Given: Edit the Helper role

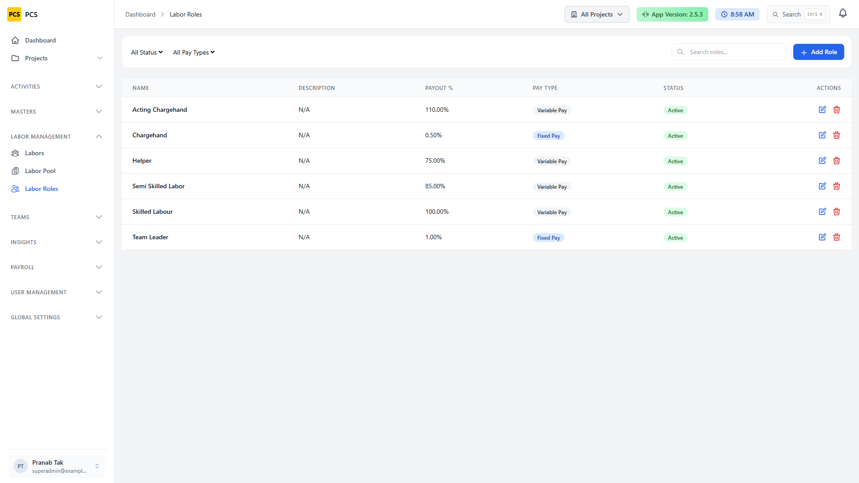Looking at the screenshot, I should click(x=822, y=161).
